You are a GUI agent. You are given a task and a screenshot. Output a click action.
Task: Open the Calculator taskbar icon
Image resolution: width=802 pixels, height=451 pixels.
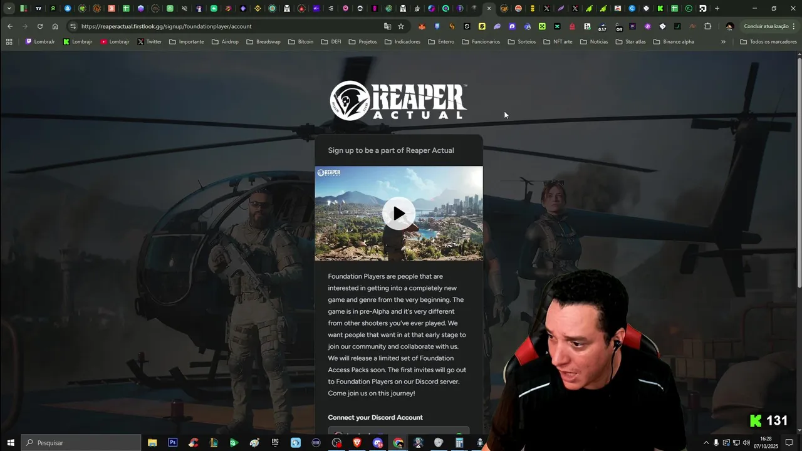point(459,443)
